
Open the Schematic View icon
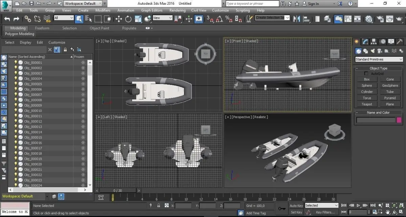[357, 19]
